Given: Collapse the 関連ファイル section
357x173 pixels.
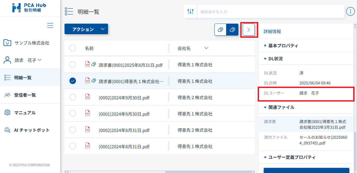Looking at the screenshot, I should (281, 107).
